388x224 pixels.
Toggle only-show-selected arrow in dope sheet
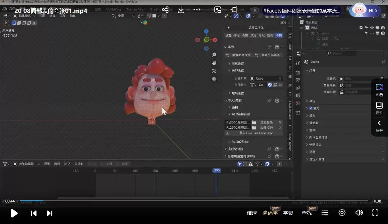click(x=240, y=164)
